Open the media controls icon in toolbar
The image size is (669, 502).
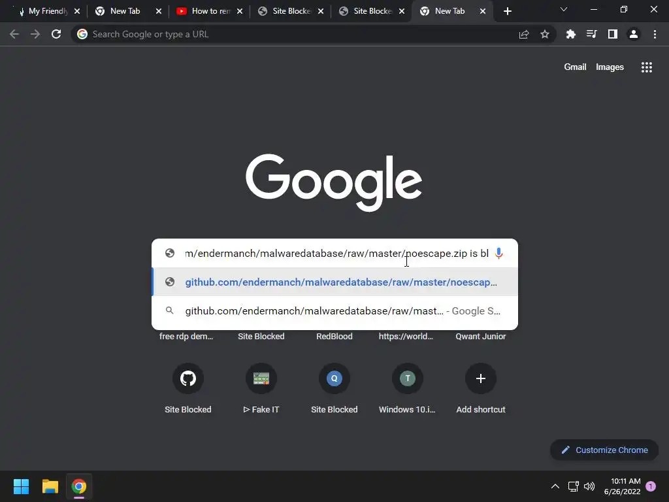tap(592, 34)
